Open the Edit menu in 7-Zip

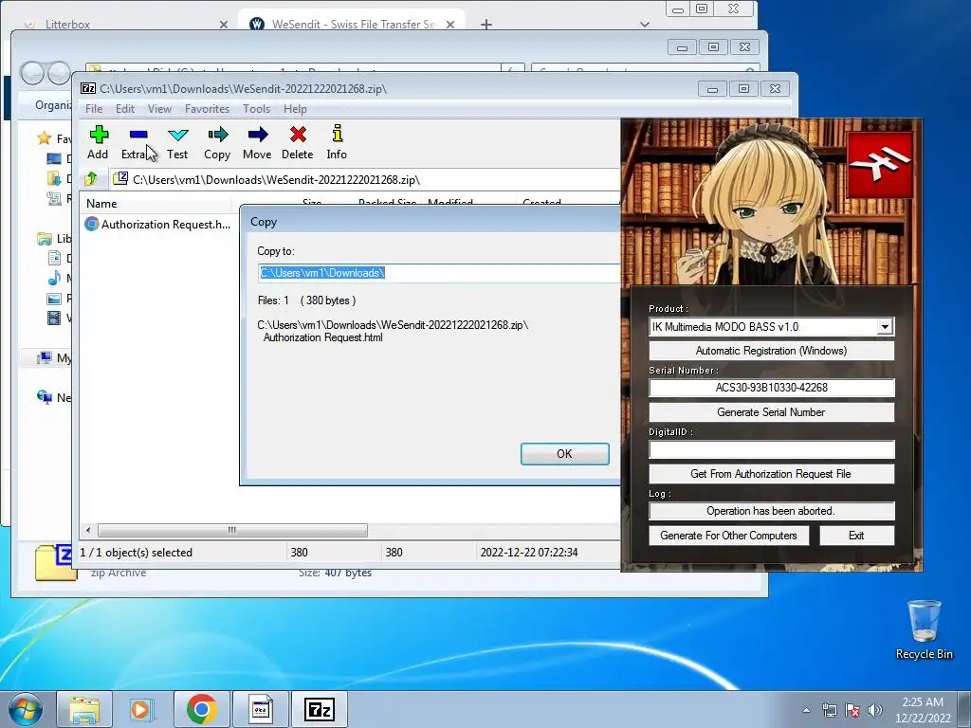124,109
